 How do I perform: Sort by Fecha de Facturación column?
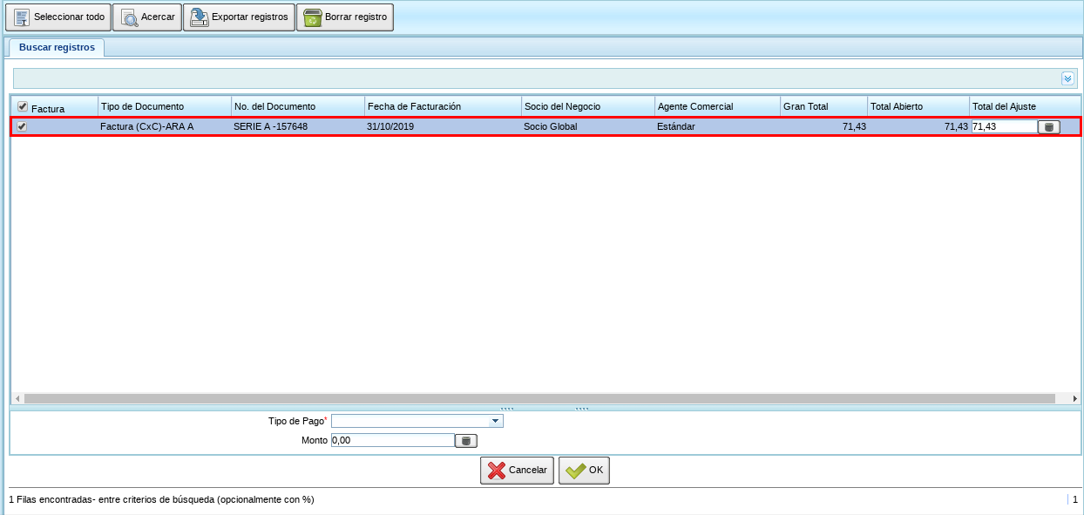click(443, 106)
